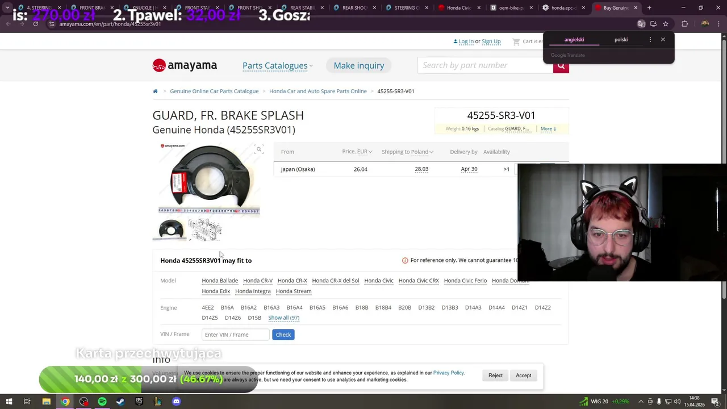Click the translate page icon in address bar

641,24
